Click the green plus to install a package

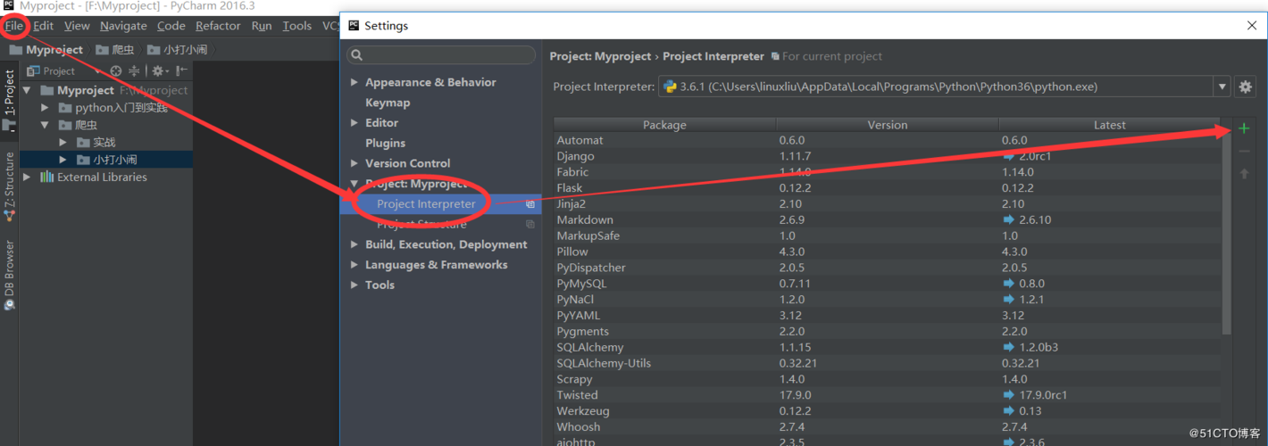(1244, 128)
